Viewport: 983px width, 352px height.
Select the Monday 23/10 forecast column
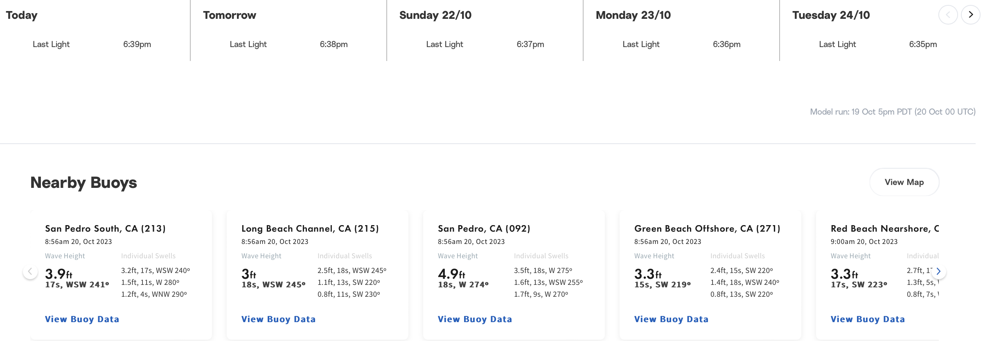(633, 15)
